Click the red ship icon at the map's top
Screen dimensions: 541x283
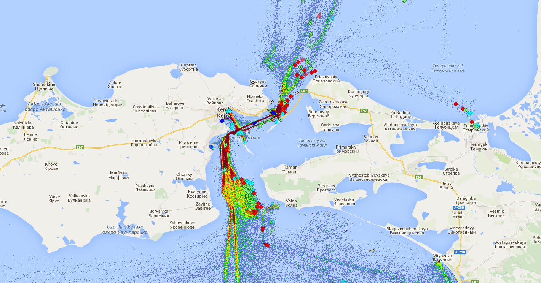[319, 15]
